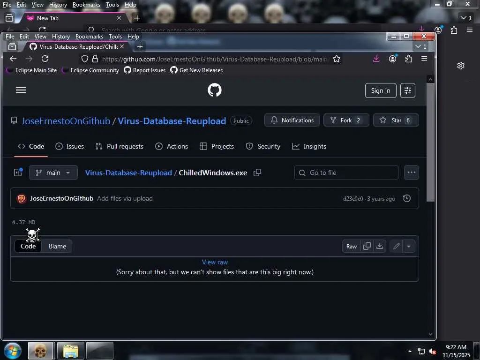Viewport: 480px width, 360px height.
Task: Switch to Pull requests tab
Action: pyautogui.click(x=120, y=146)
